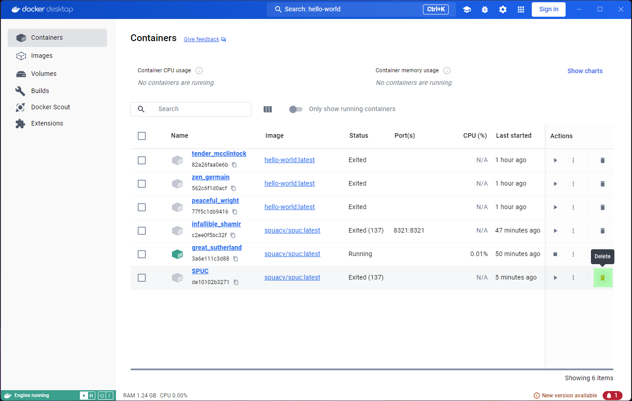Start the peaceful_wright container
This screenshot has width=632, height=401.
point(556,207)
